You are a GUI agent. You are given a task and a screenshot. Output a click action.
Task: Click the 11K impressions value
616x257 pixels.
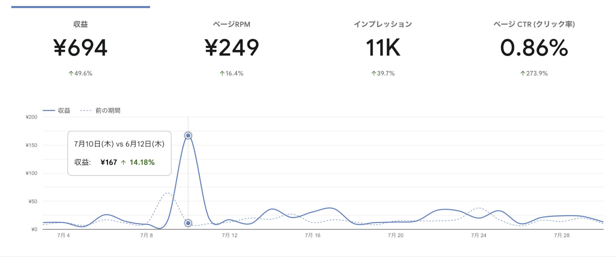coord(383,48)
